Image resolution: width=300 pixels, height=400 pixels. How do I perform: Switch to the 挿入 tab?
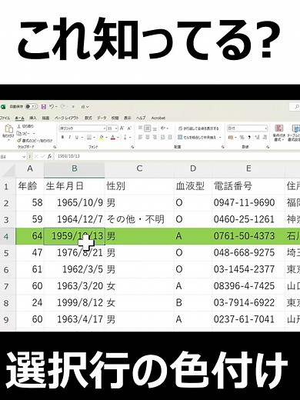[x=33, y=118]
